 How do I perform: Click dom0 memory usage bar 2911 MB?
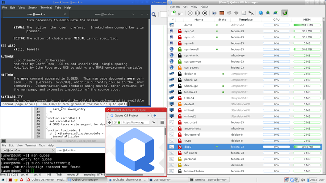(307, 25)
